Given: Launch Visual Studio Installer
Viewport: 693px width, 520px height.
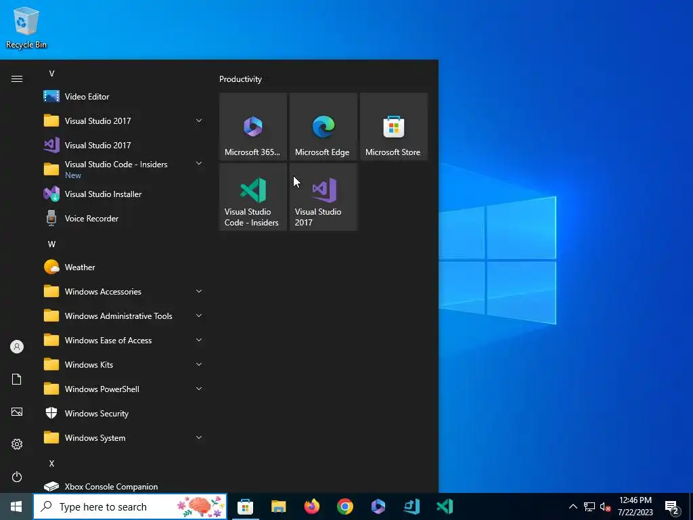Looking at the screenshot, I should pyautogui.click(x=124, y=194).
